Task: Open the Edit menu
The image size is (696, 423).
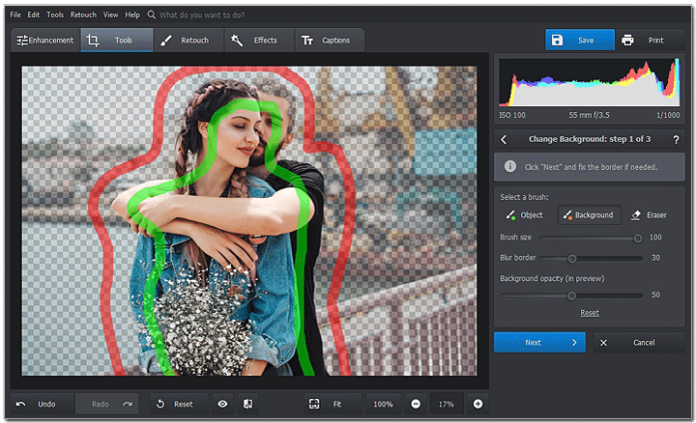Action: pyautogui.click(x=33, y=14)
